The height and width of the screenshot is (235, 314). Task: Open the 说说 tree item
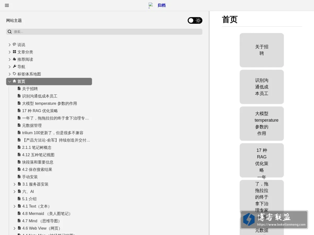(x=21, y=45)
